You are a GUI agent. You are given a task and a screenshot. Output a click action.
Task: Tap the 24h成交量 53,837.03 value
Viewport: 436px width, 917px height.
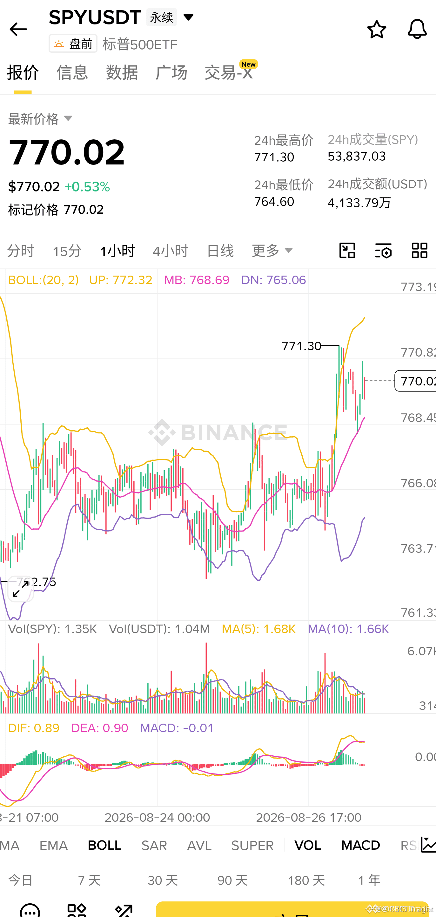(x=357, y=156)
